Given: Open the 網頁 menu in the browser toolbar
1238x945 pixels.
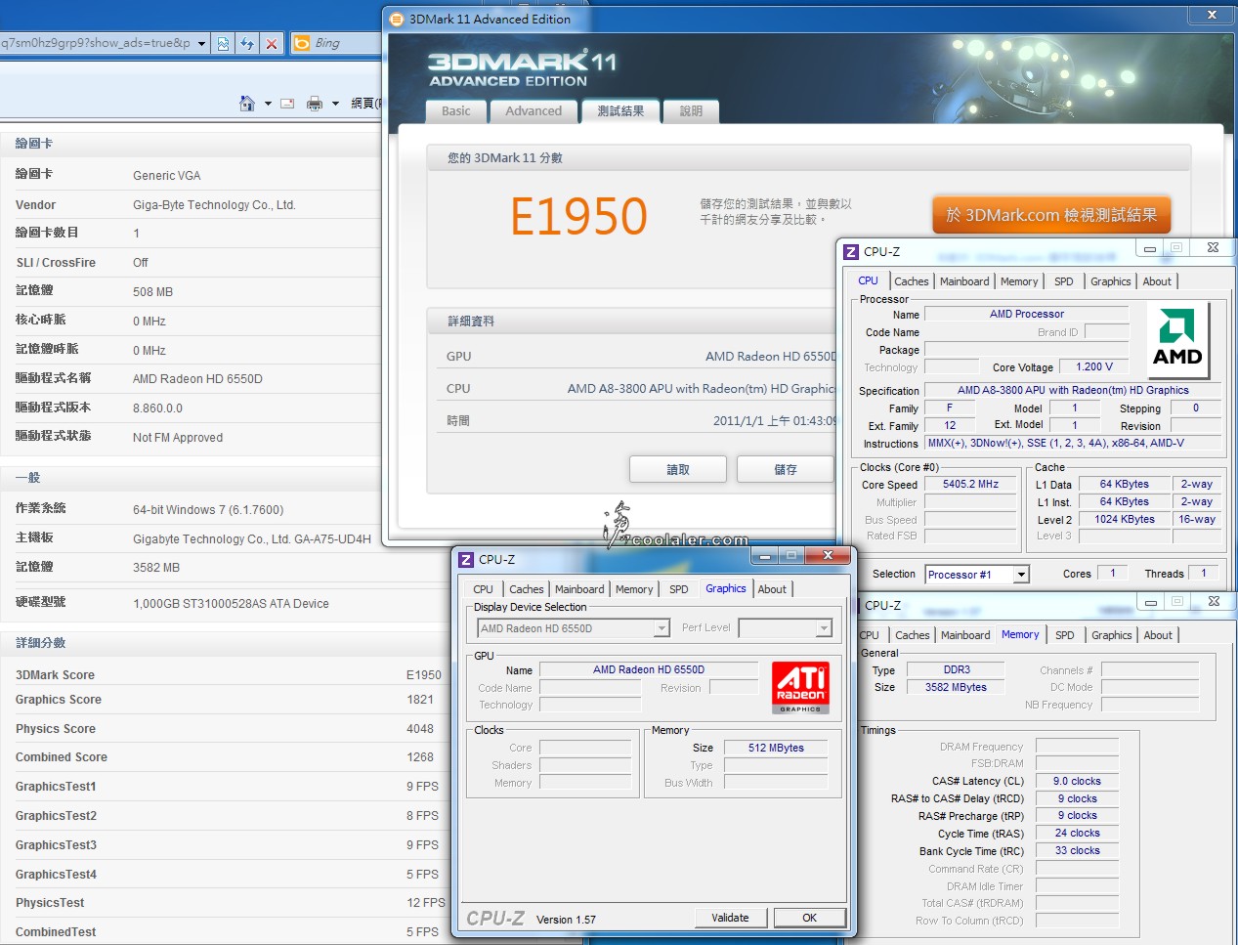Looking at the screenshot, I should (365, 103).
